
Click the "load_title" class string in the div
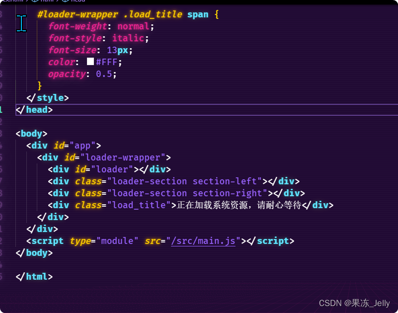click(x=139, y=205)
